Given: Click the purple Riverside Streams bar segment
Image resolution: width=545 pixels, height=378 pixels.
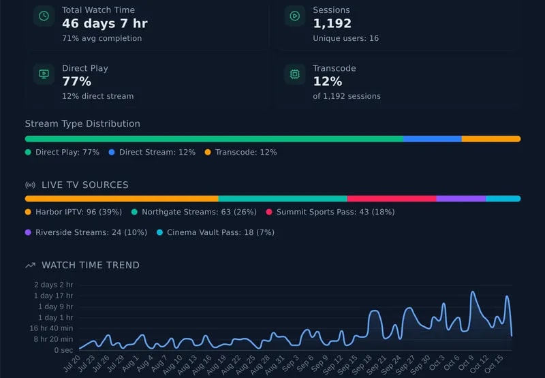Looking at the screenshot, I should [461, 199].
